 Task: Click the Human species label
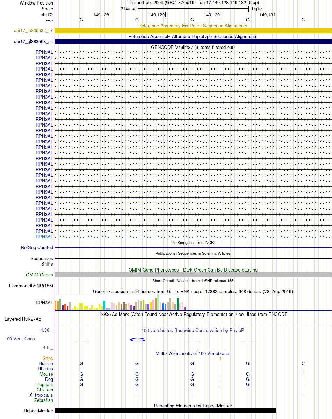tap(46, 364)
